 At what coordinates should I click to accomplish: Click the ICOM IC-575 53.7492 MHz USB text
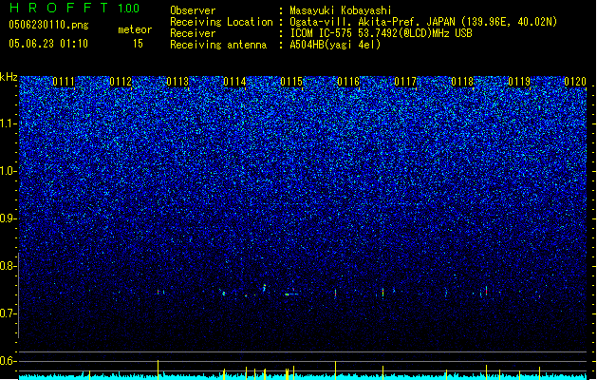tap(381, 33)
